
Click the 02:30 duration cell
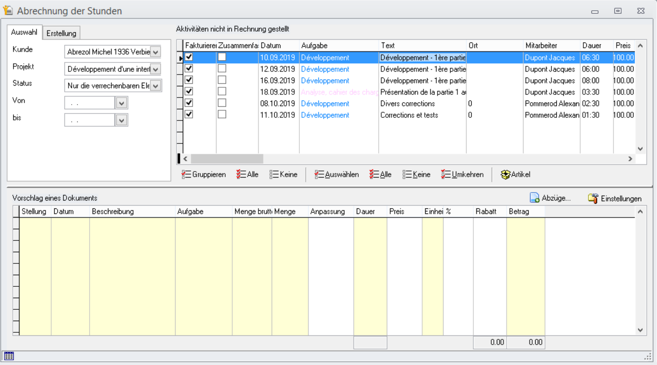click(597, 104)
